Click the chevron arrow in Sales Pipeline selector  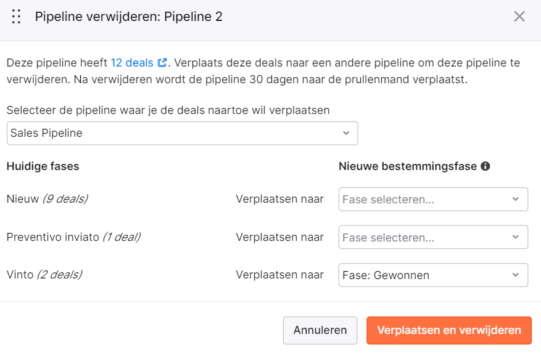coord(346,133)
